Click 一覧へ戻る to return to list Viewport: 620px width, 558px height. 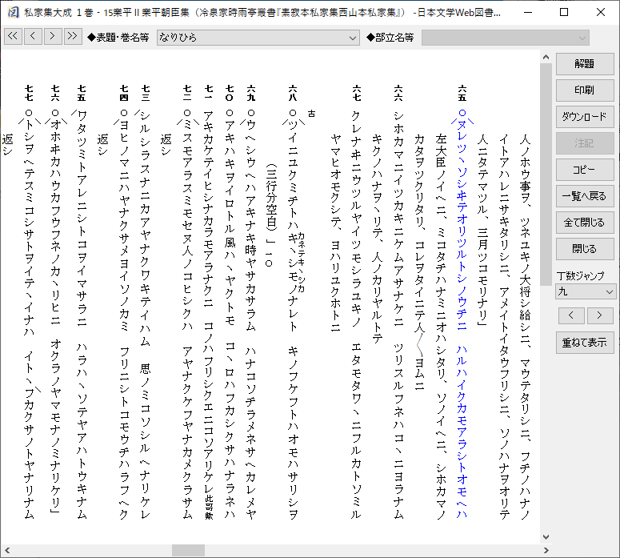point(585,196)
